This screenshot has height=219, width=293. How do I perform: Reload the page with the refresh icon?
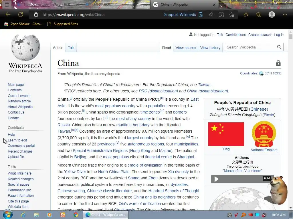coord(21,15)
